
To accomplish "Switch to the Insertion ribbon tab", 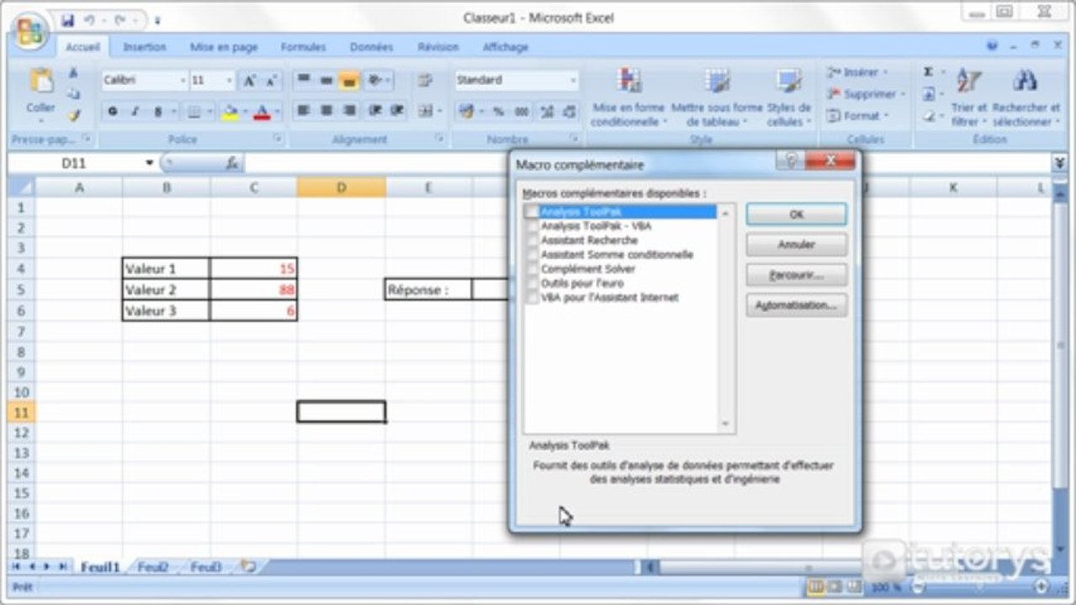I will (145, 47).
